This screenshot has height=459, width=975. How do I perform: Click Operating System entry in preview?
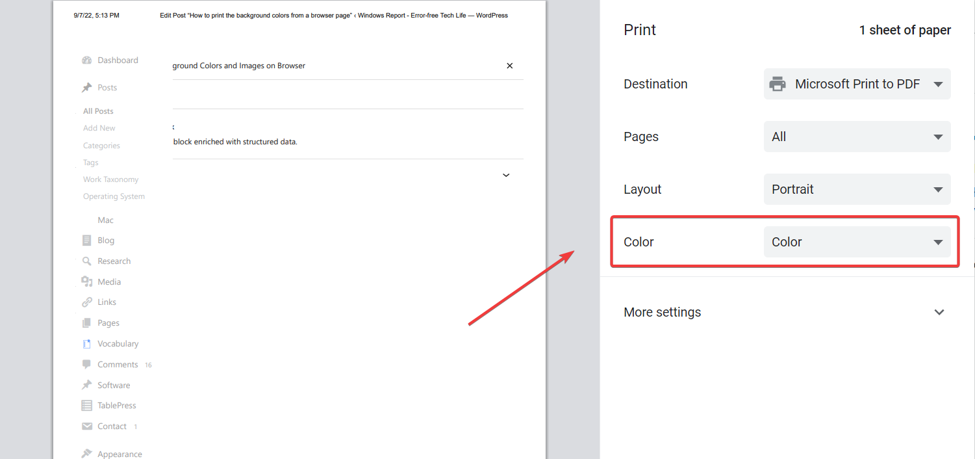[x=114, y=196]
